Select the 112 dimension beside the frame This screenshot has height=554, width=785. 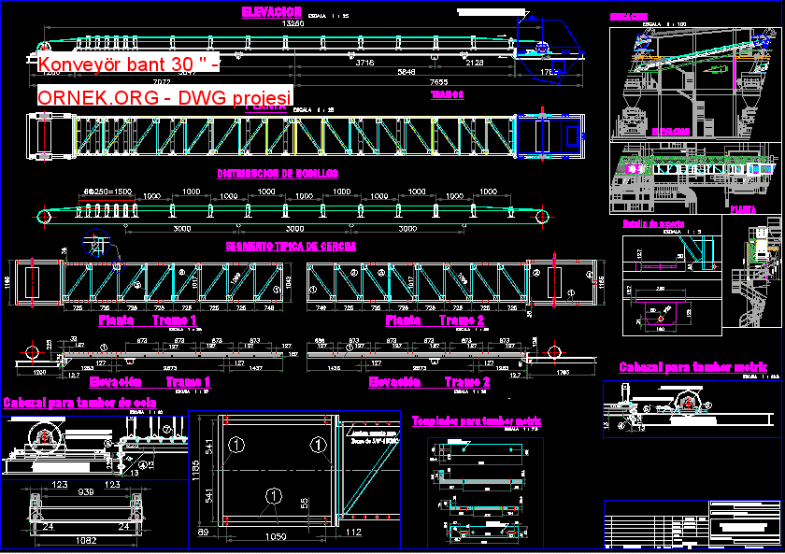click(353, 532)
